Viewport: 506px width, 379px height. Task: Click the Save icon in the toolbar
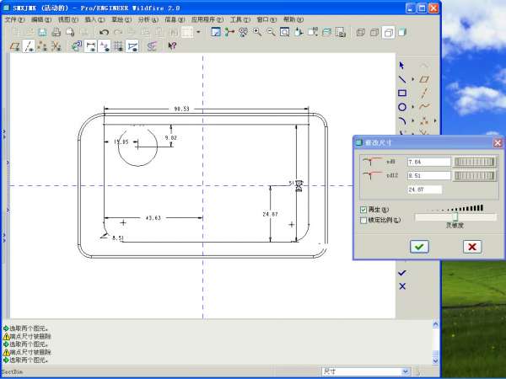click(x=42, y=32)
